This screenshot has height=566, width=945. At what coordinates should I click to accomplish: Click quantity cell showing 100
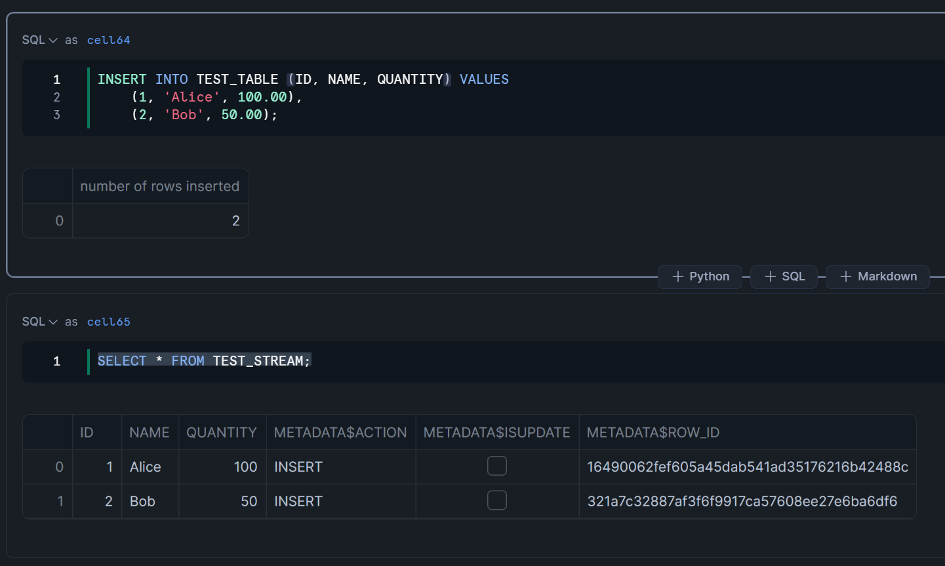pos(222,467)
